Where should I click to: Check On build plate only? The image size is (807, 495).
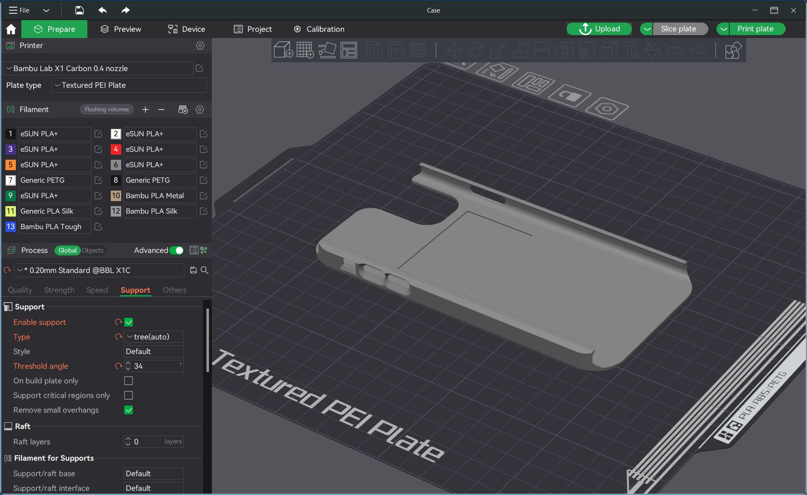point(129,380)
